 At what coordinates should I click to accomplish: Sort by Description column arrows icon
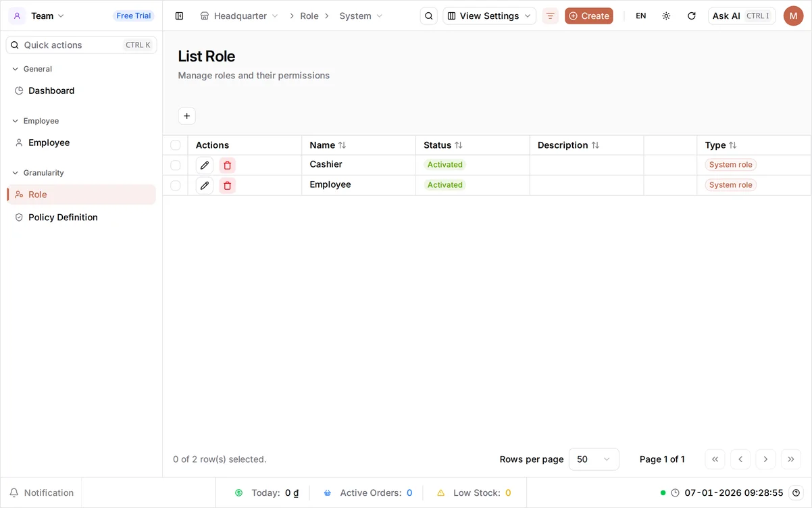(x=596, y=145)
